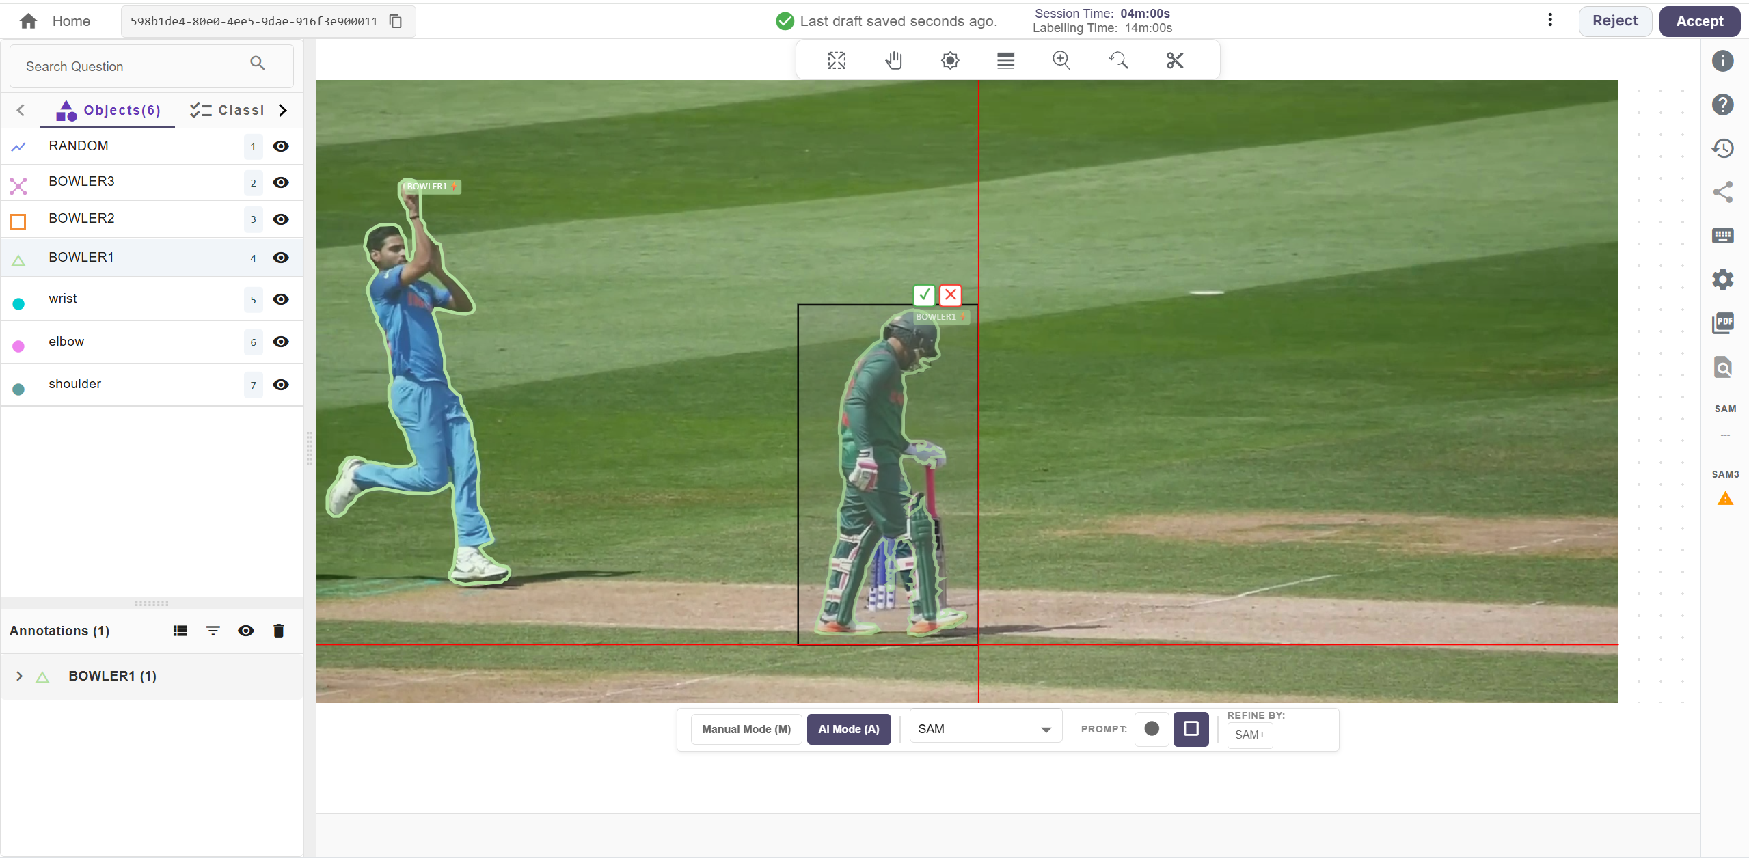Select the pan hand tool

click(893, 61)
